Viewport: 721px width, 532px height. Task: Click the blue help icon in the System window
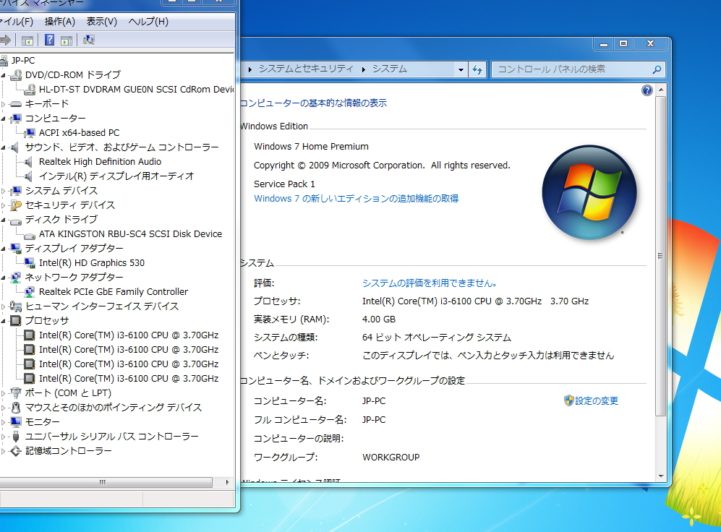(646, 90)
